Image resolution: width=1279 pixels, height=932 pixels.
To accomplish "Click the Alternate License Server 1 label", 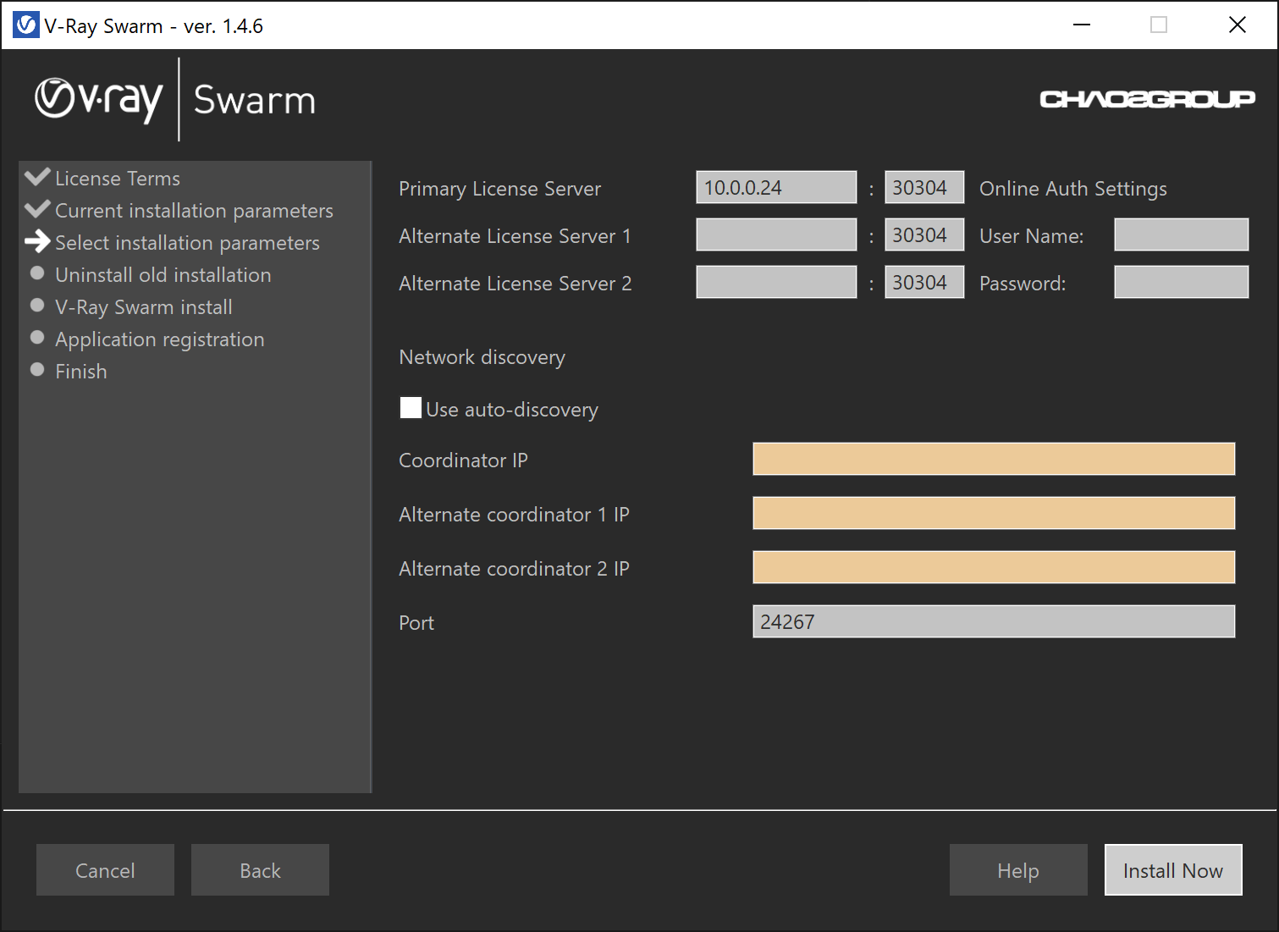I will (515, 236).
